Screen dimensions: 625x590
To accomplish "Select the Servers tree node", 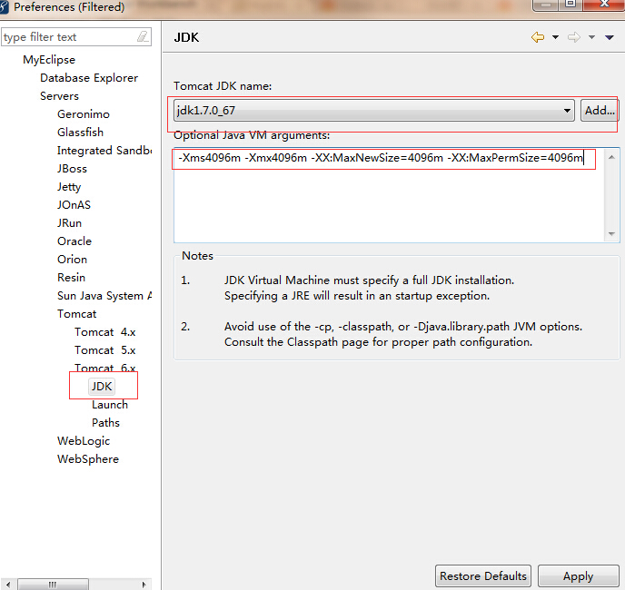I will (x=59, y=96).
